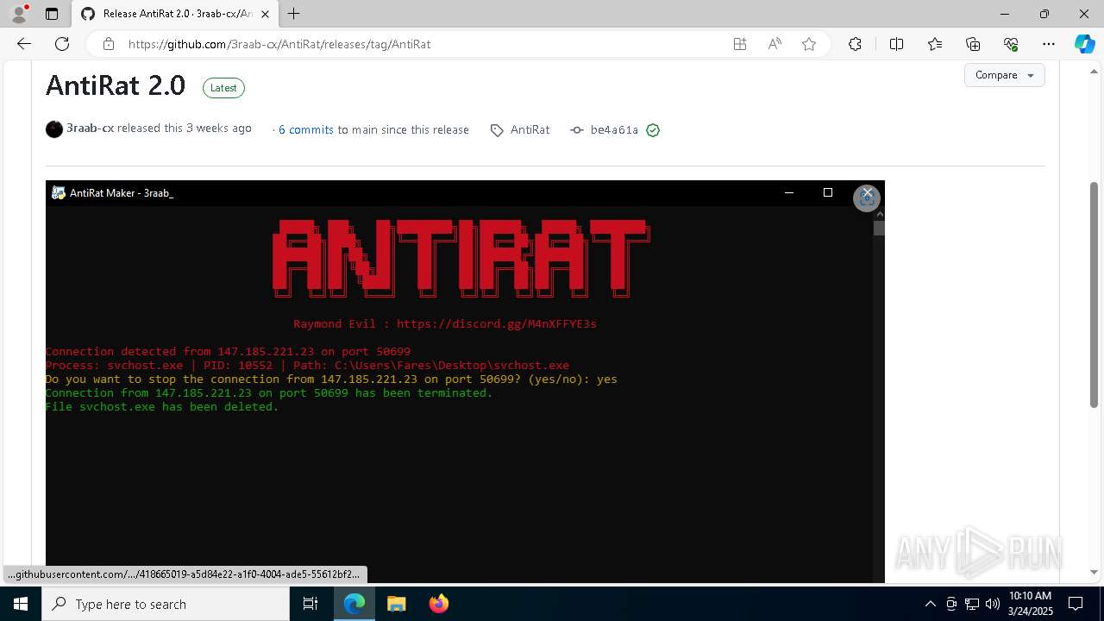Image resolution: width=1104 pixels, height=621 pixels.
Task: Click the Latest release badge
Action: pos(223,88)
